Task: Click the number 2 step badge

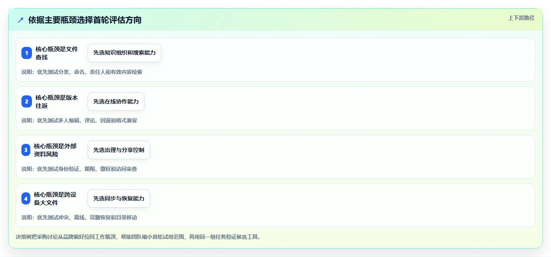Action: [x=27, y=101]
